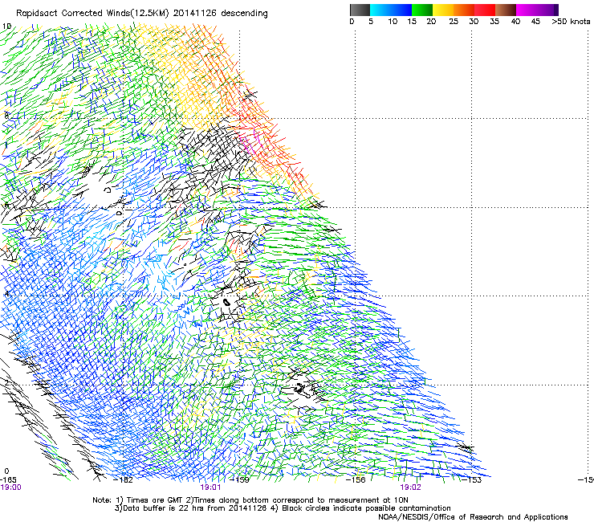Screen dimensions: 594x522
Task: Click the green 15-20 knots color segment
Action: point(422,10)
